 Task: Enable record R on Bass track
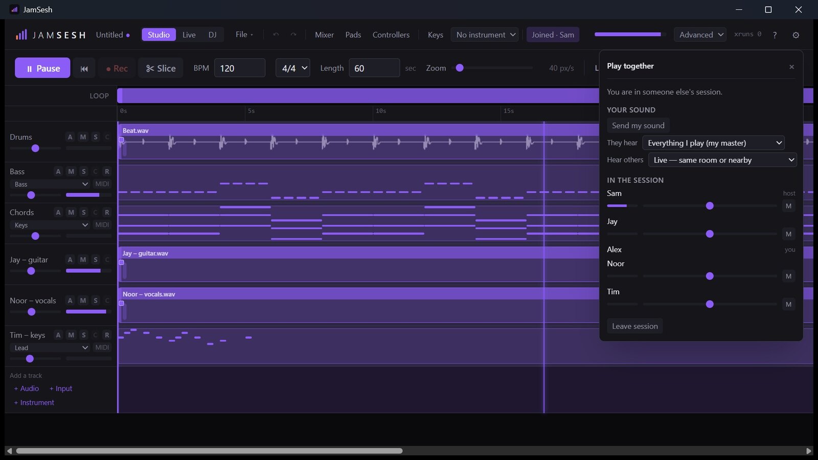107,171
